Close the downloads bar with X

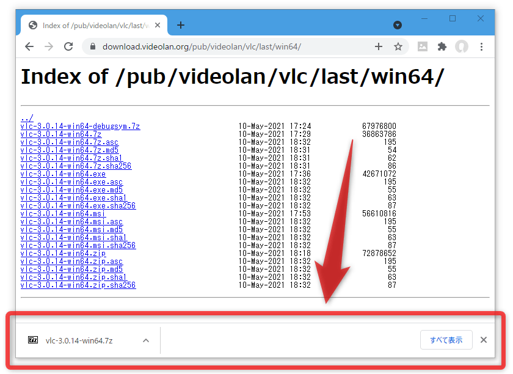pyautogui.click(x=483, y=340)
